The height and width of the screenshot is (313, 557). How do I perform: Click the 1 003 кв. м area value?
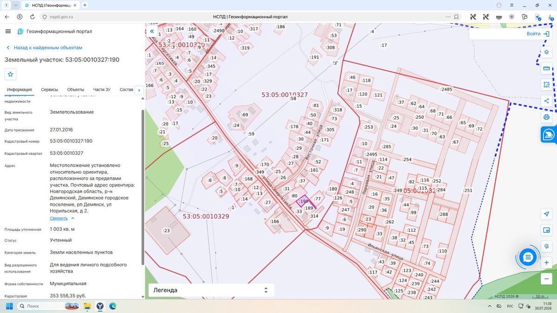point(63,229)
